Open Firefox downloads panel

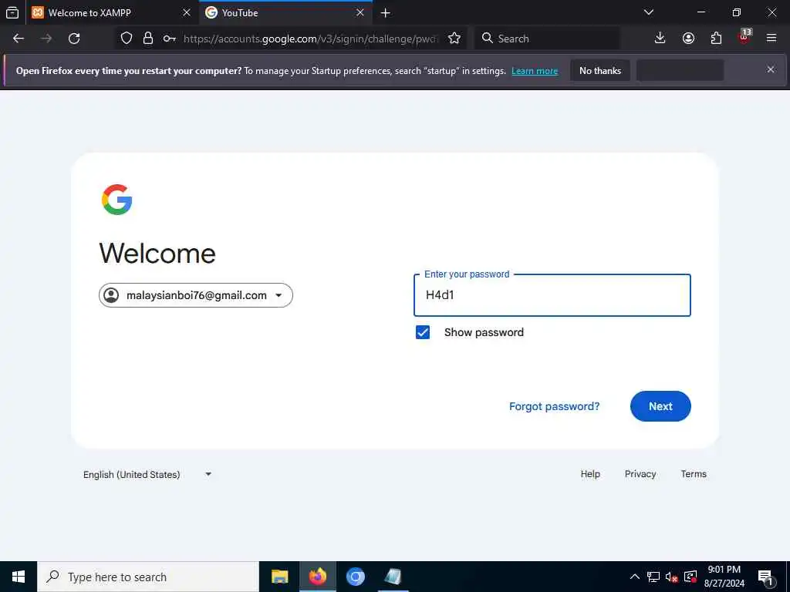click(x=660, y=39)
